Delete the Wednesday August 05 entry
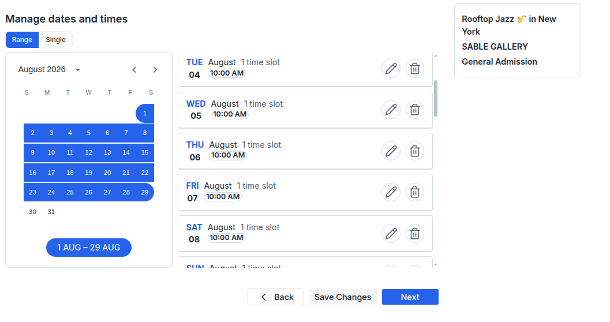610x322 pixels. pos(415,110)
